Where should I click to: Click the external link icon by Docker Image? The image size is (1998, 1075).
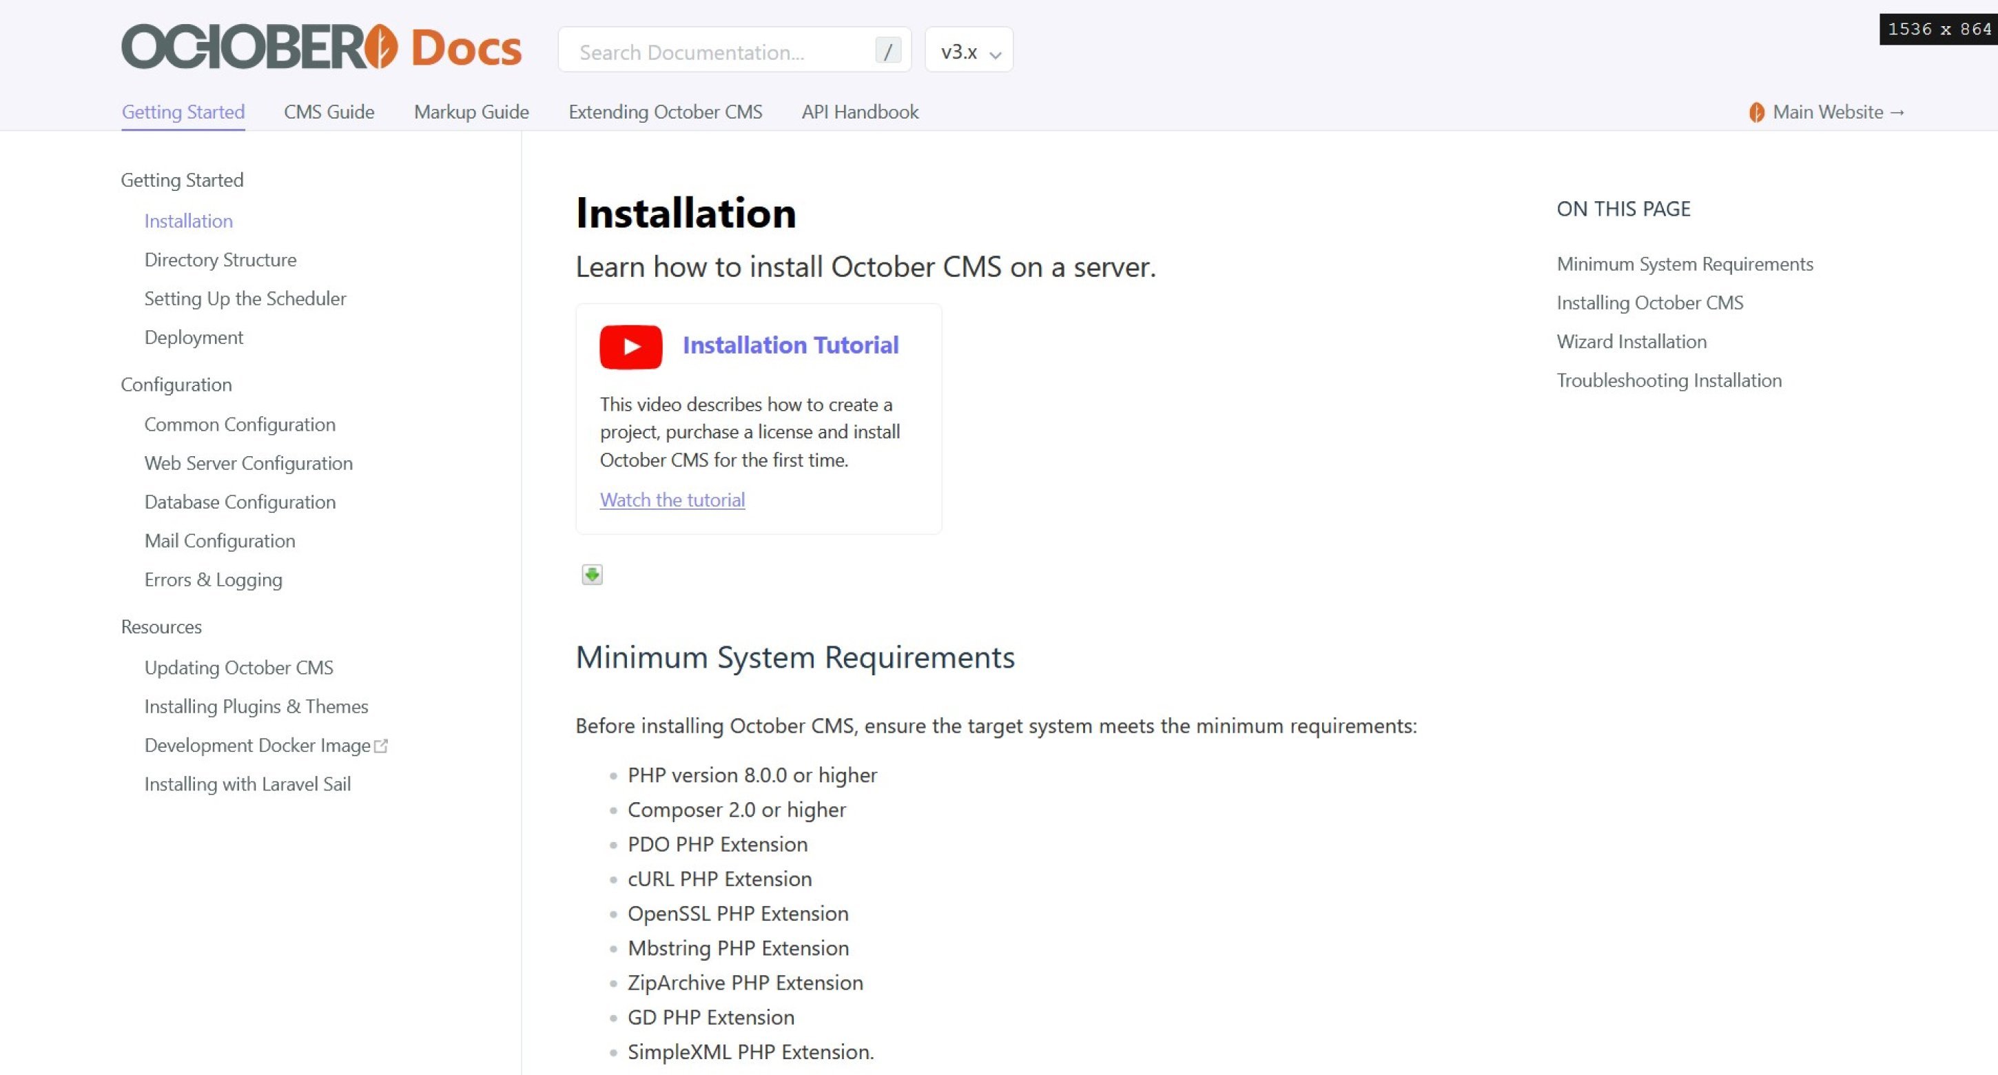(x=381, y=746)
